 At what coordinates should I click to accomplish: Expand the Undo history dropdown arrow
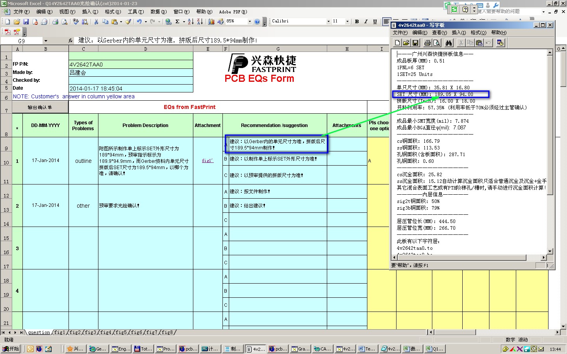(x=146, y=22)
